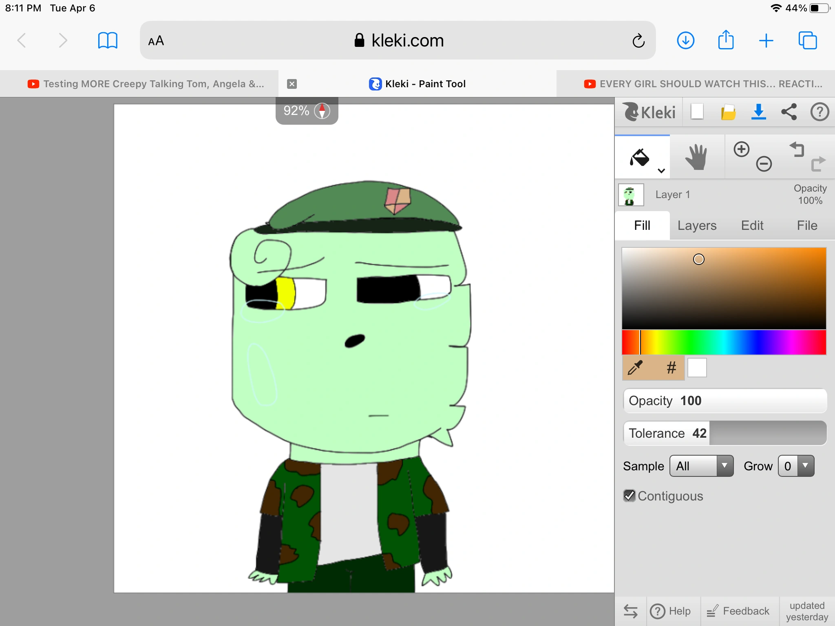835x626 pixels.
Task: Select the Layer 1 thumbnail
Action: (631, 194)
